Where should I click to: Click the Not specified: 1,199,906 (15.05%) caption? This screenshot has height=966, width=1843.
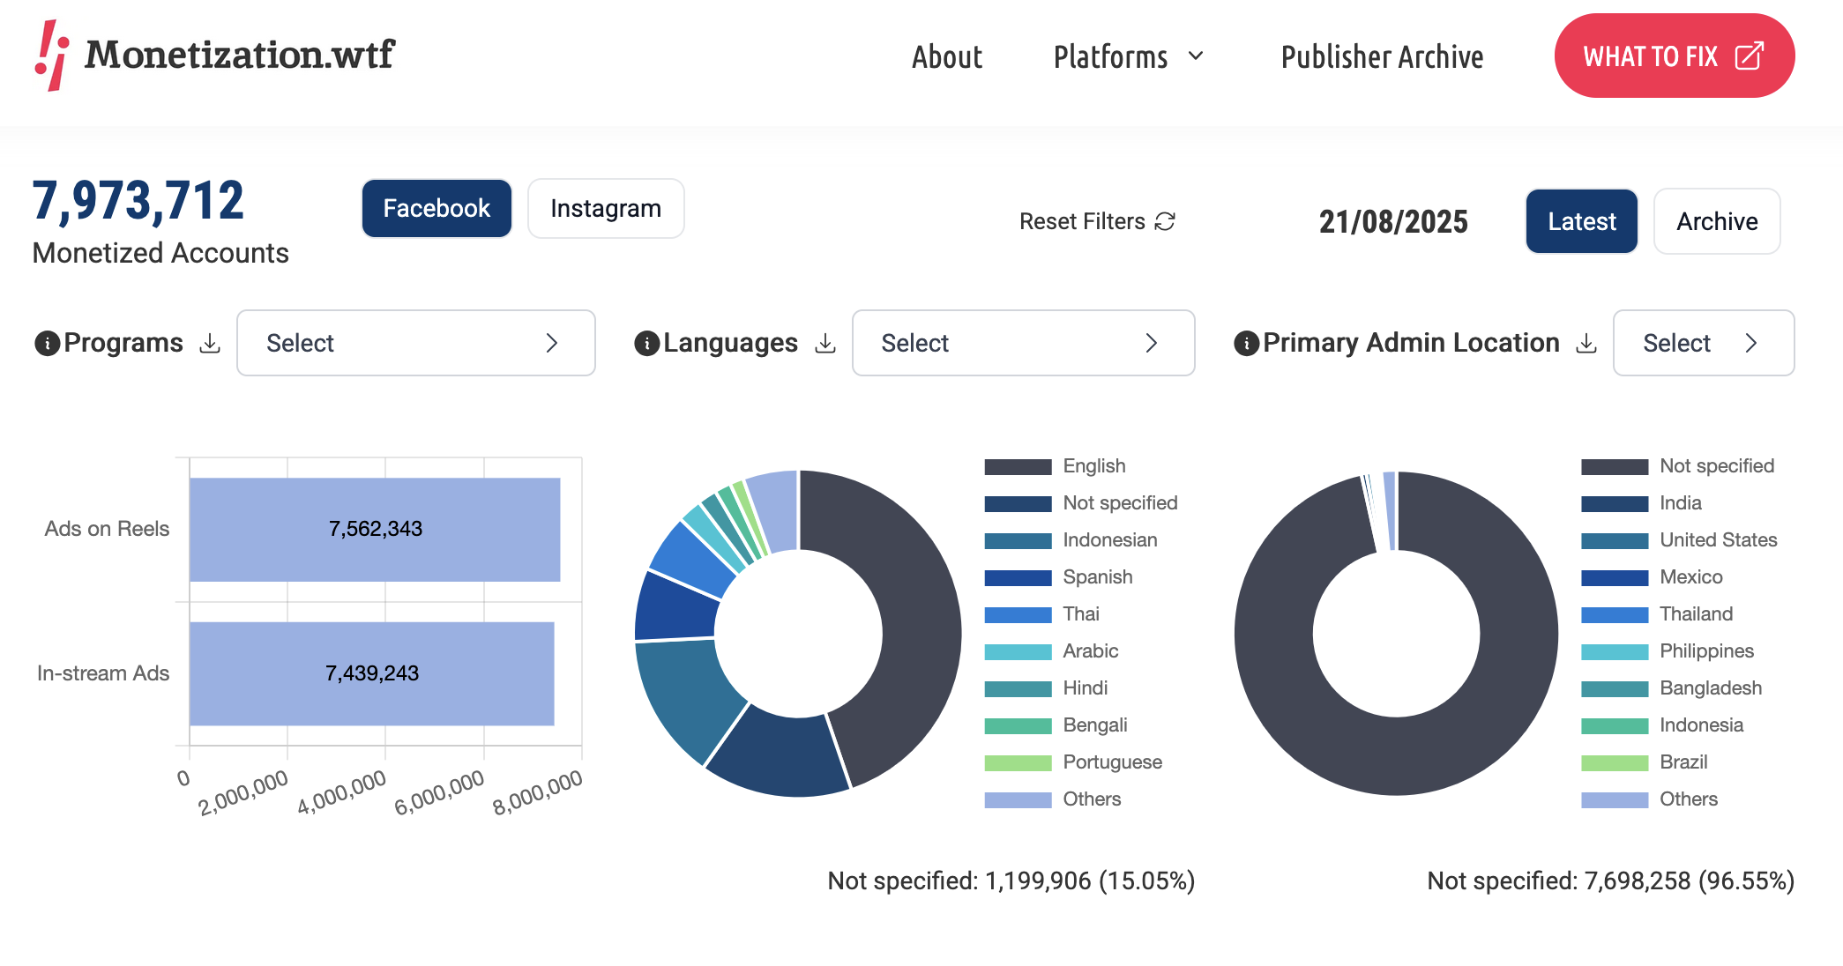tap(1011, 881)
